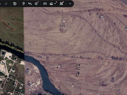Image resolution: width=127 pixels, height=95 pixels.
Task: Click the dark rectangular plot at lower right
Action: [113, 80]
